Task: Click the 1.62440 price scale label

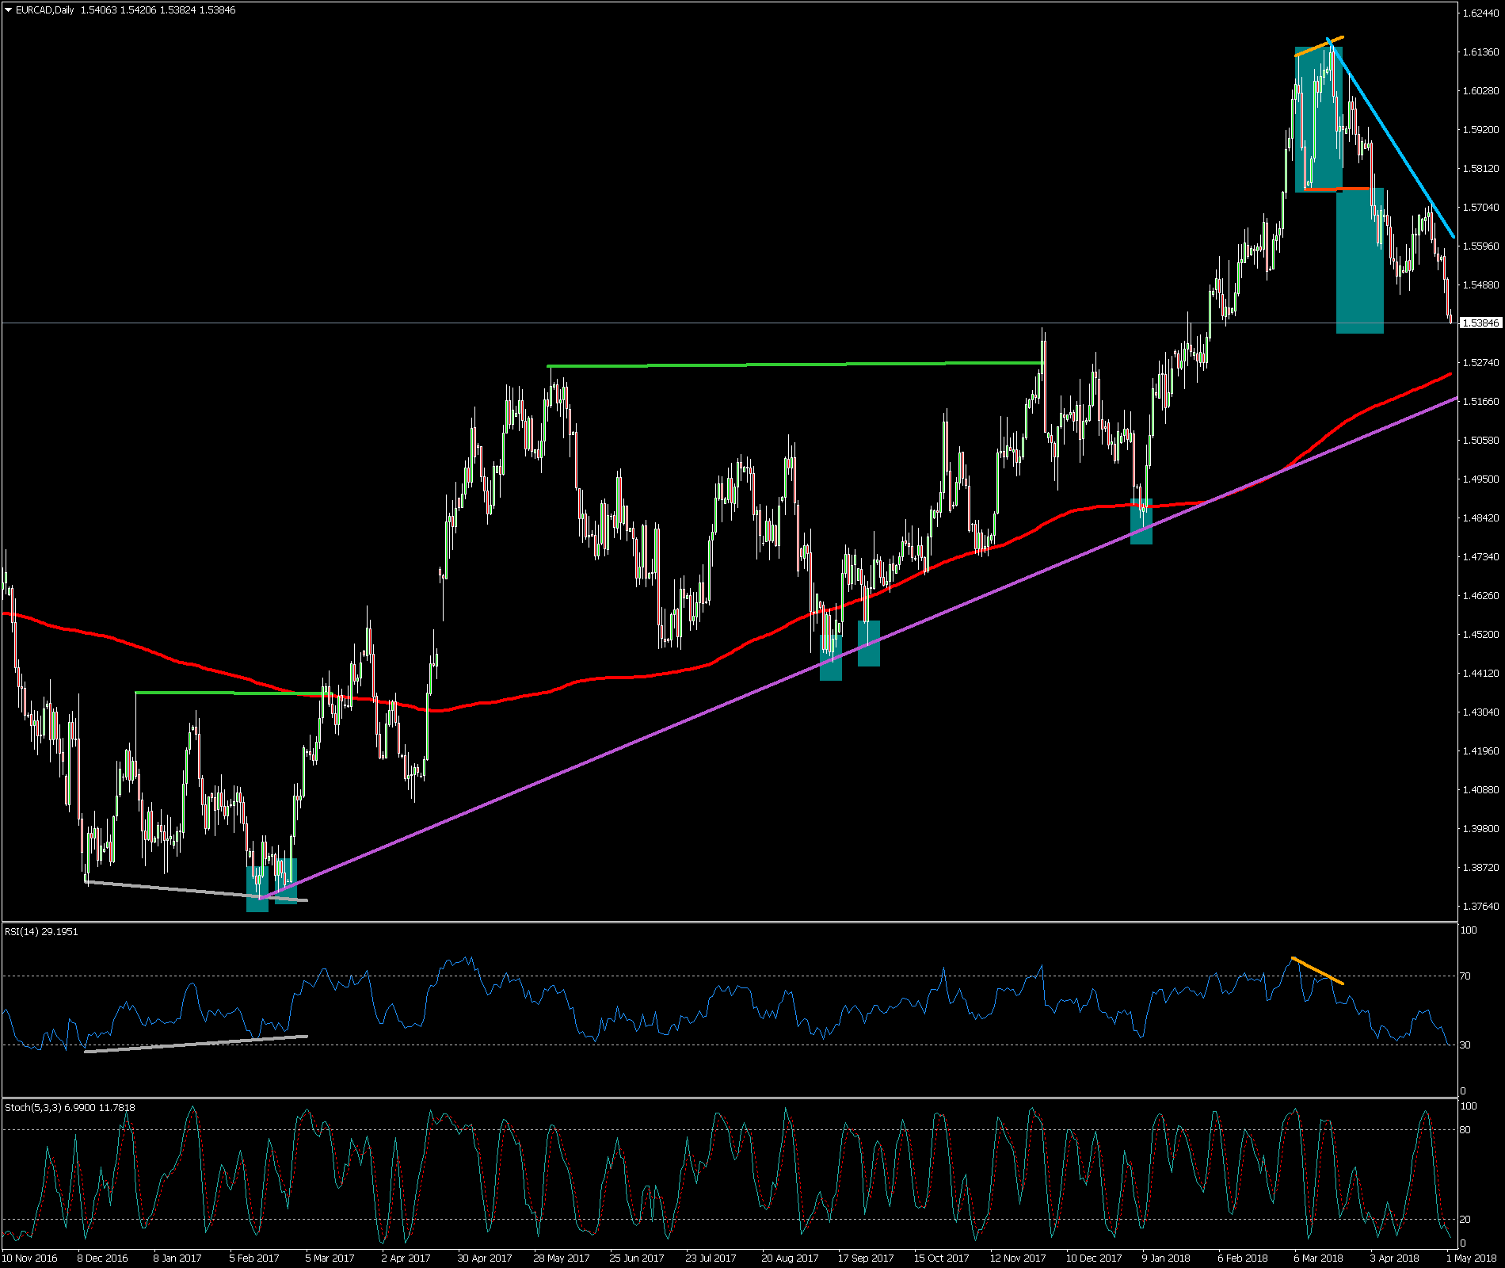Action: point(1480,13)
